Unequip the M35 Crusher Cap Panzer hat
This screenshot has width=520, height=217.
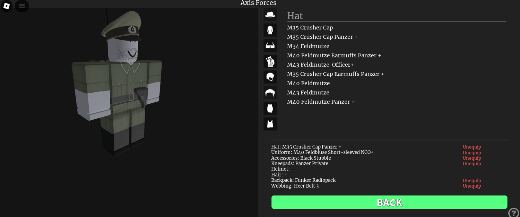coord(471,147)
